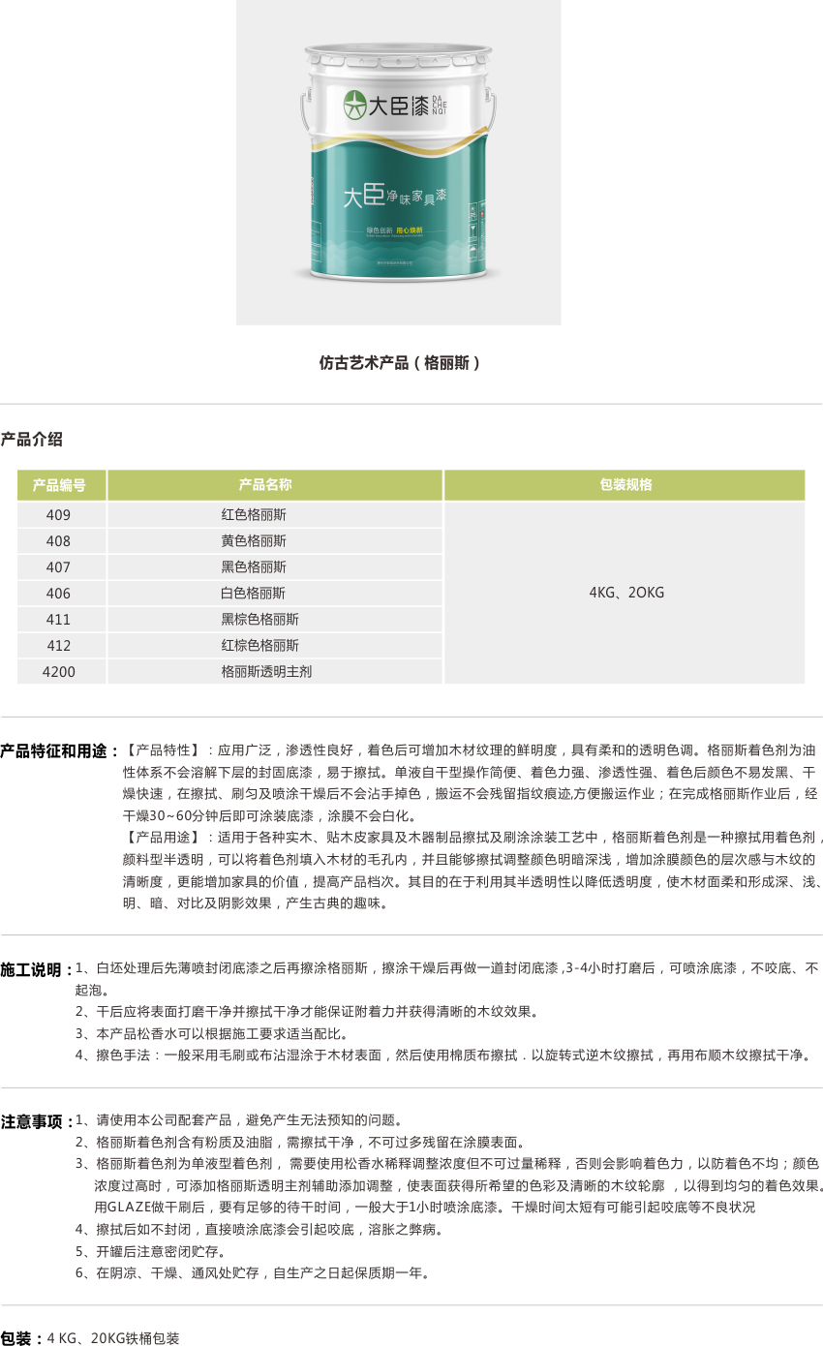Click the 红棕色格丽斯 product name
The width and height of the screenshot is (823, 1346).
(259, 646)
